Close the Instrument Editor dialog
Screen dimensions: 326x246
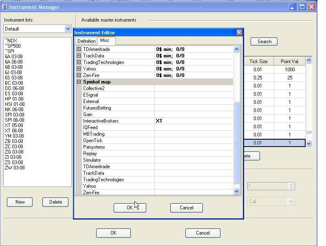pyautogui.click(x=239, y=33)
